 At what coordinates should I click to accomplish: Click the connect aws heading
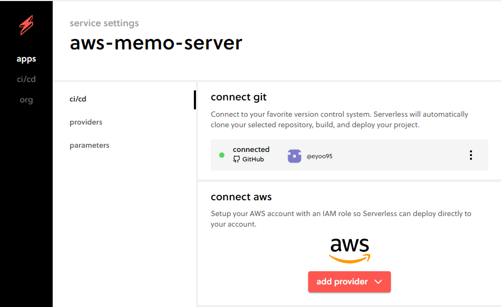241,197
